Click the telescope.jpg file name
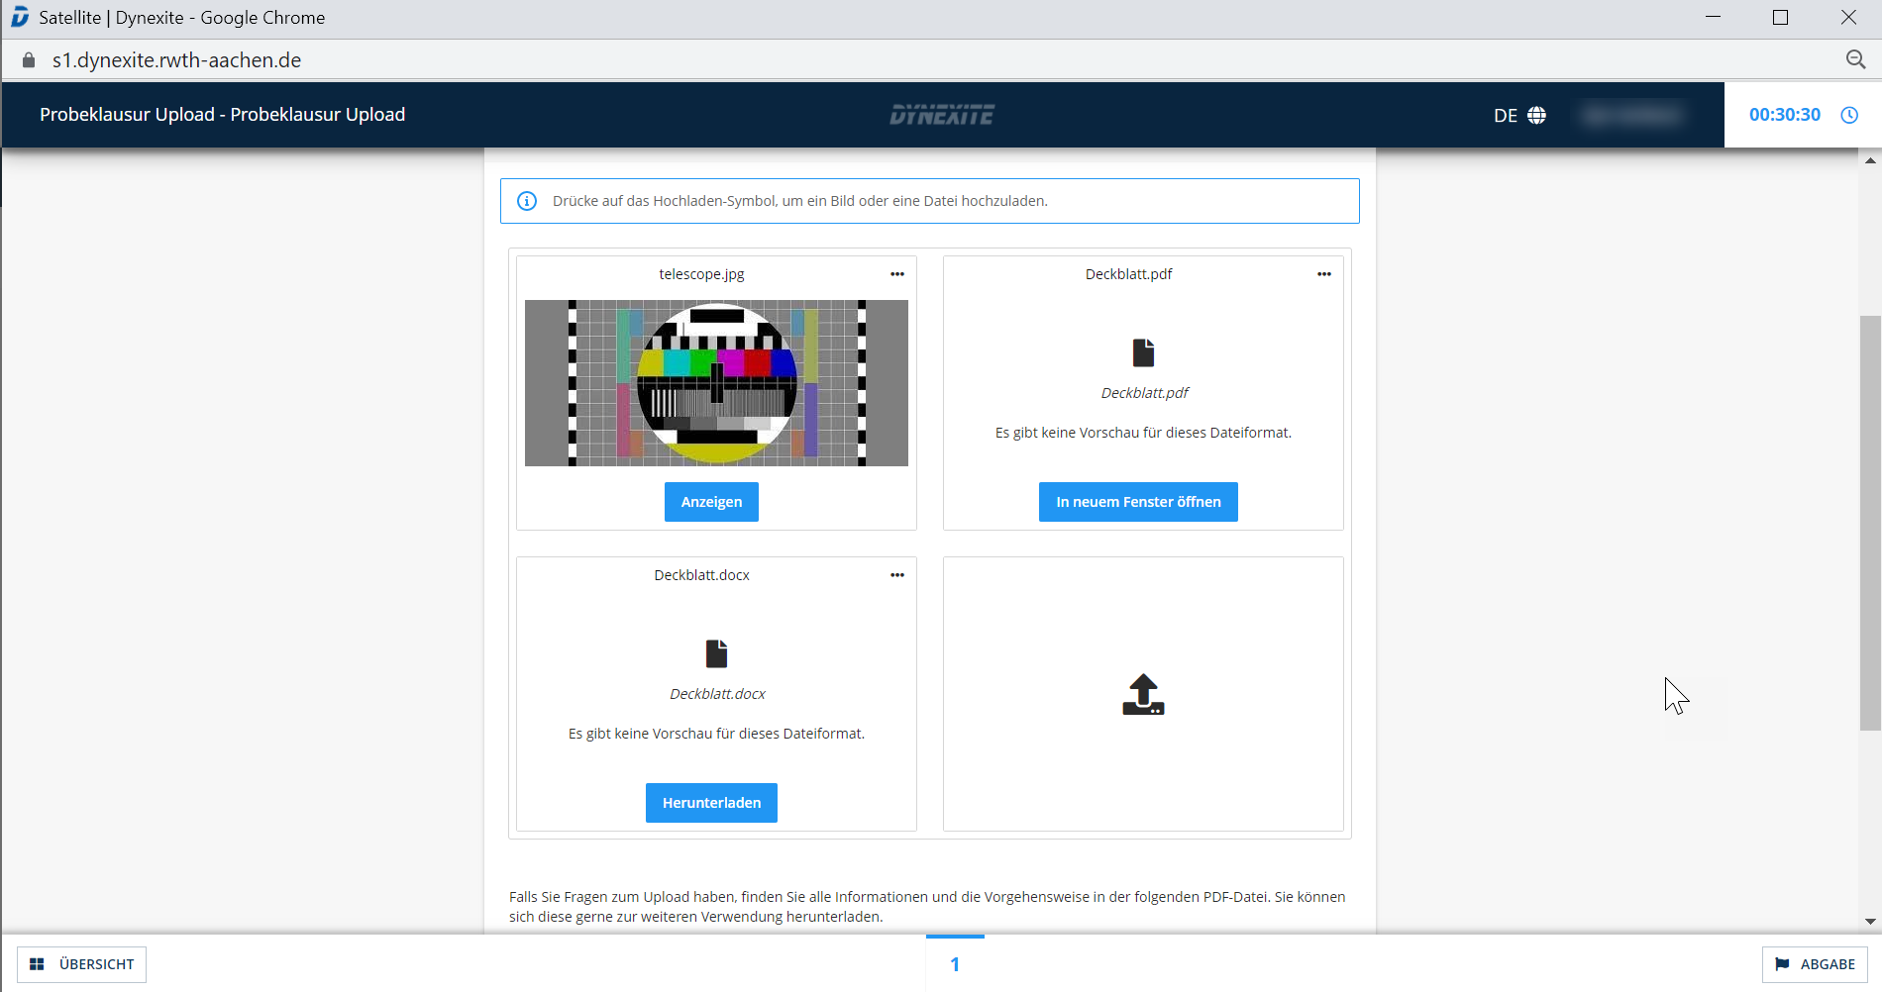Image resolution: width=1882 pixels, height=992 pixels. coord(701,274)
